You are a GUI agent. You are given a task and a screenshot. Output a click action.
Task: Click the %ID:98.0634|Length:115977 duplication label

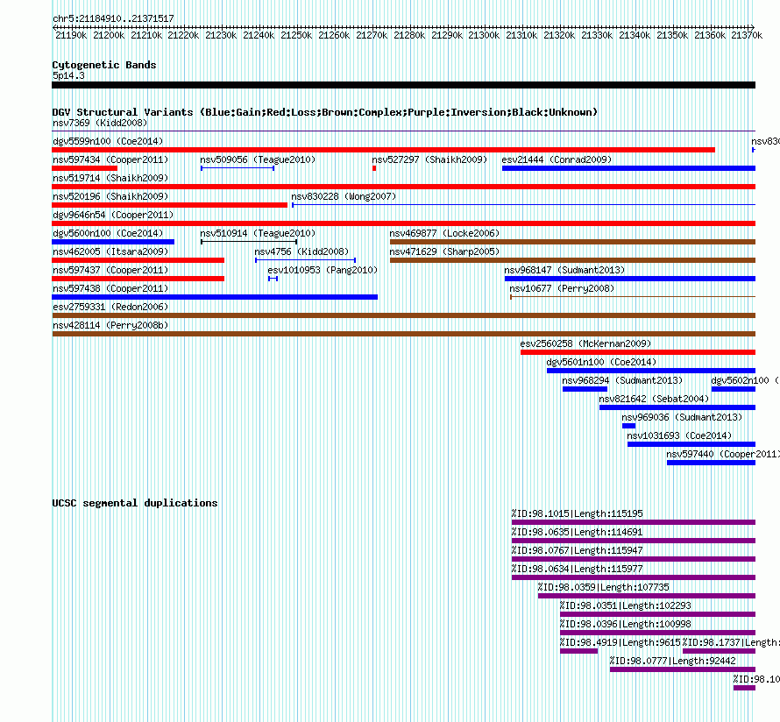[x=577, y=569]
